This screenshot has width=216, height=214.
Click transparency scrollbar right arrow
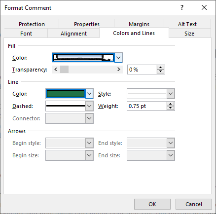119,70
